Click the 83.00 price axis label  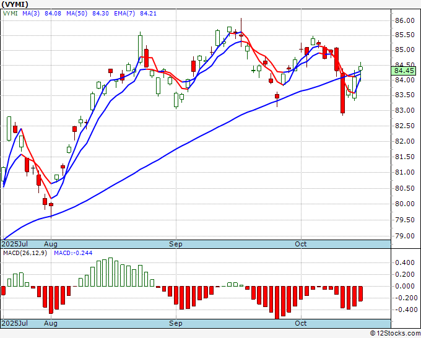coord(404,110)
